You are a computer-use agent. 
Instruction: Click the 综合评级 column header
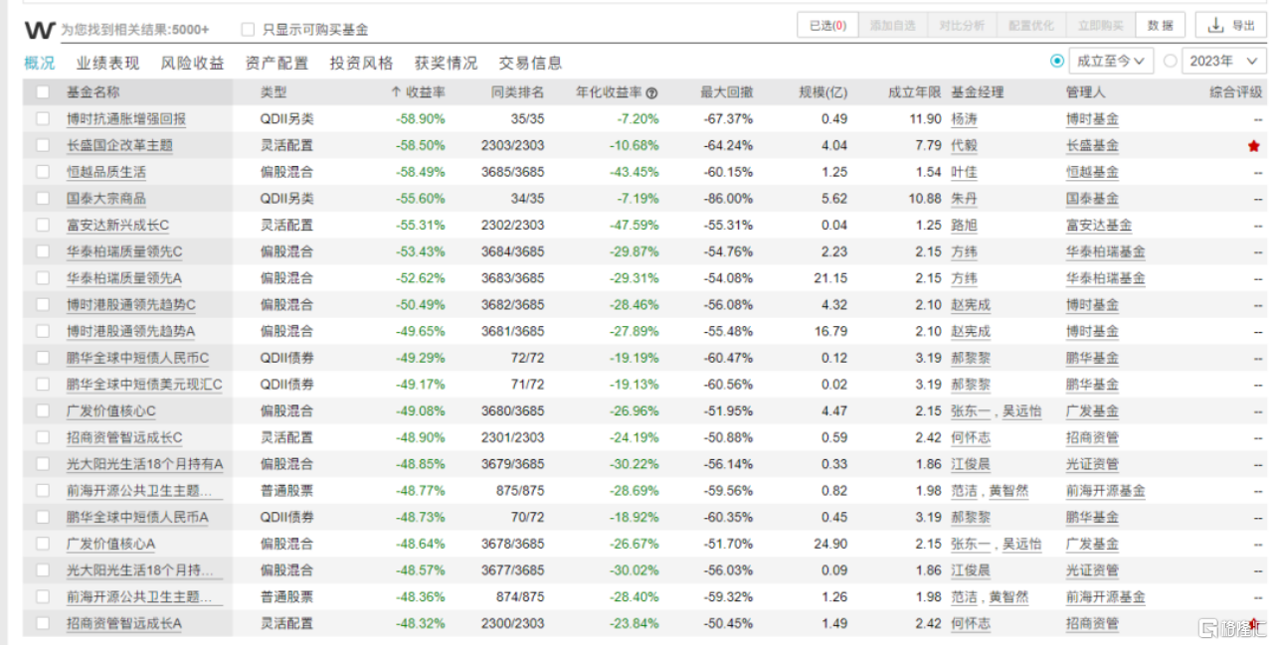1236,92
